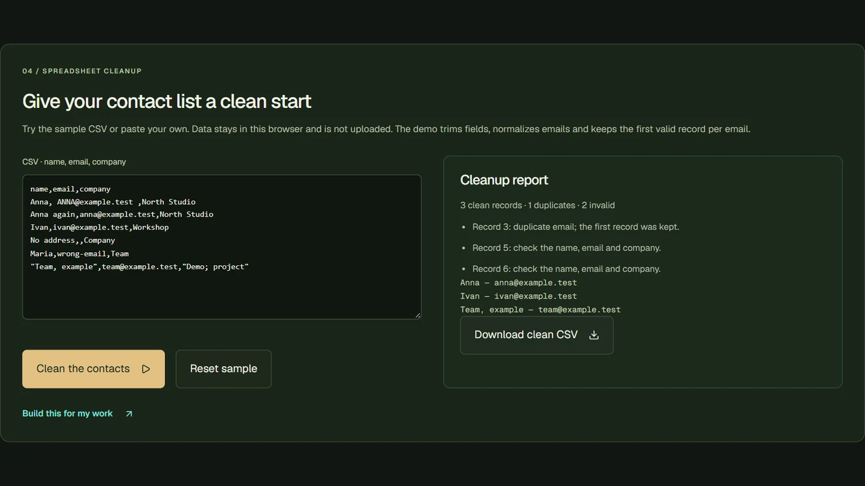The height and width of the screenshot is (486, 865).
Task: Click the 'Record 6: check the name' item
Action: coord(567,269)
